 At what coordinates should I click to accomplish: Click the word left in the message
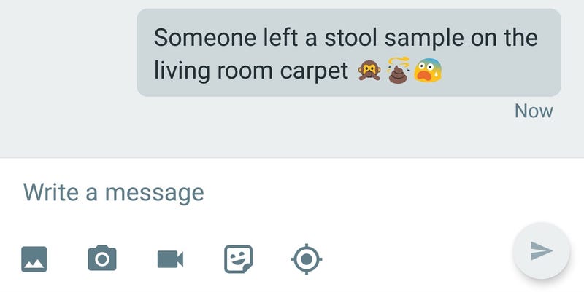280,38
